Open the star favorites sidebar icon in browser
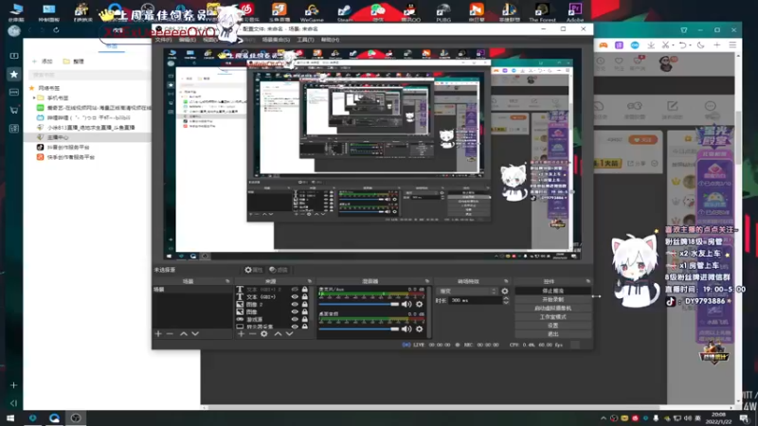Screen dimensions: 758x426 coord(13,74)
